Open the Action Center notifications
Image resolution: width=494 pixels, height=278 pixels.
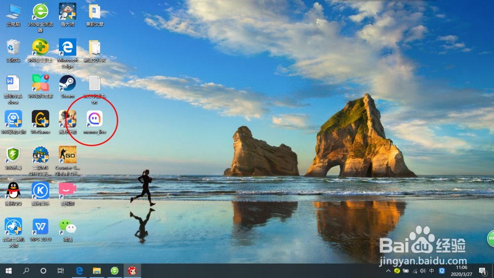482,271
